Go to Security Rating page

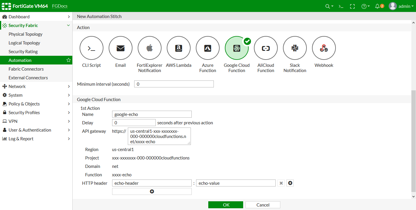23,52
